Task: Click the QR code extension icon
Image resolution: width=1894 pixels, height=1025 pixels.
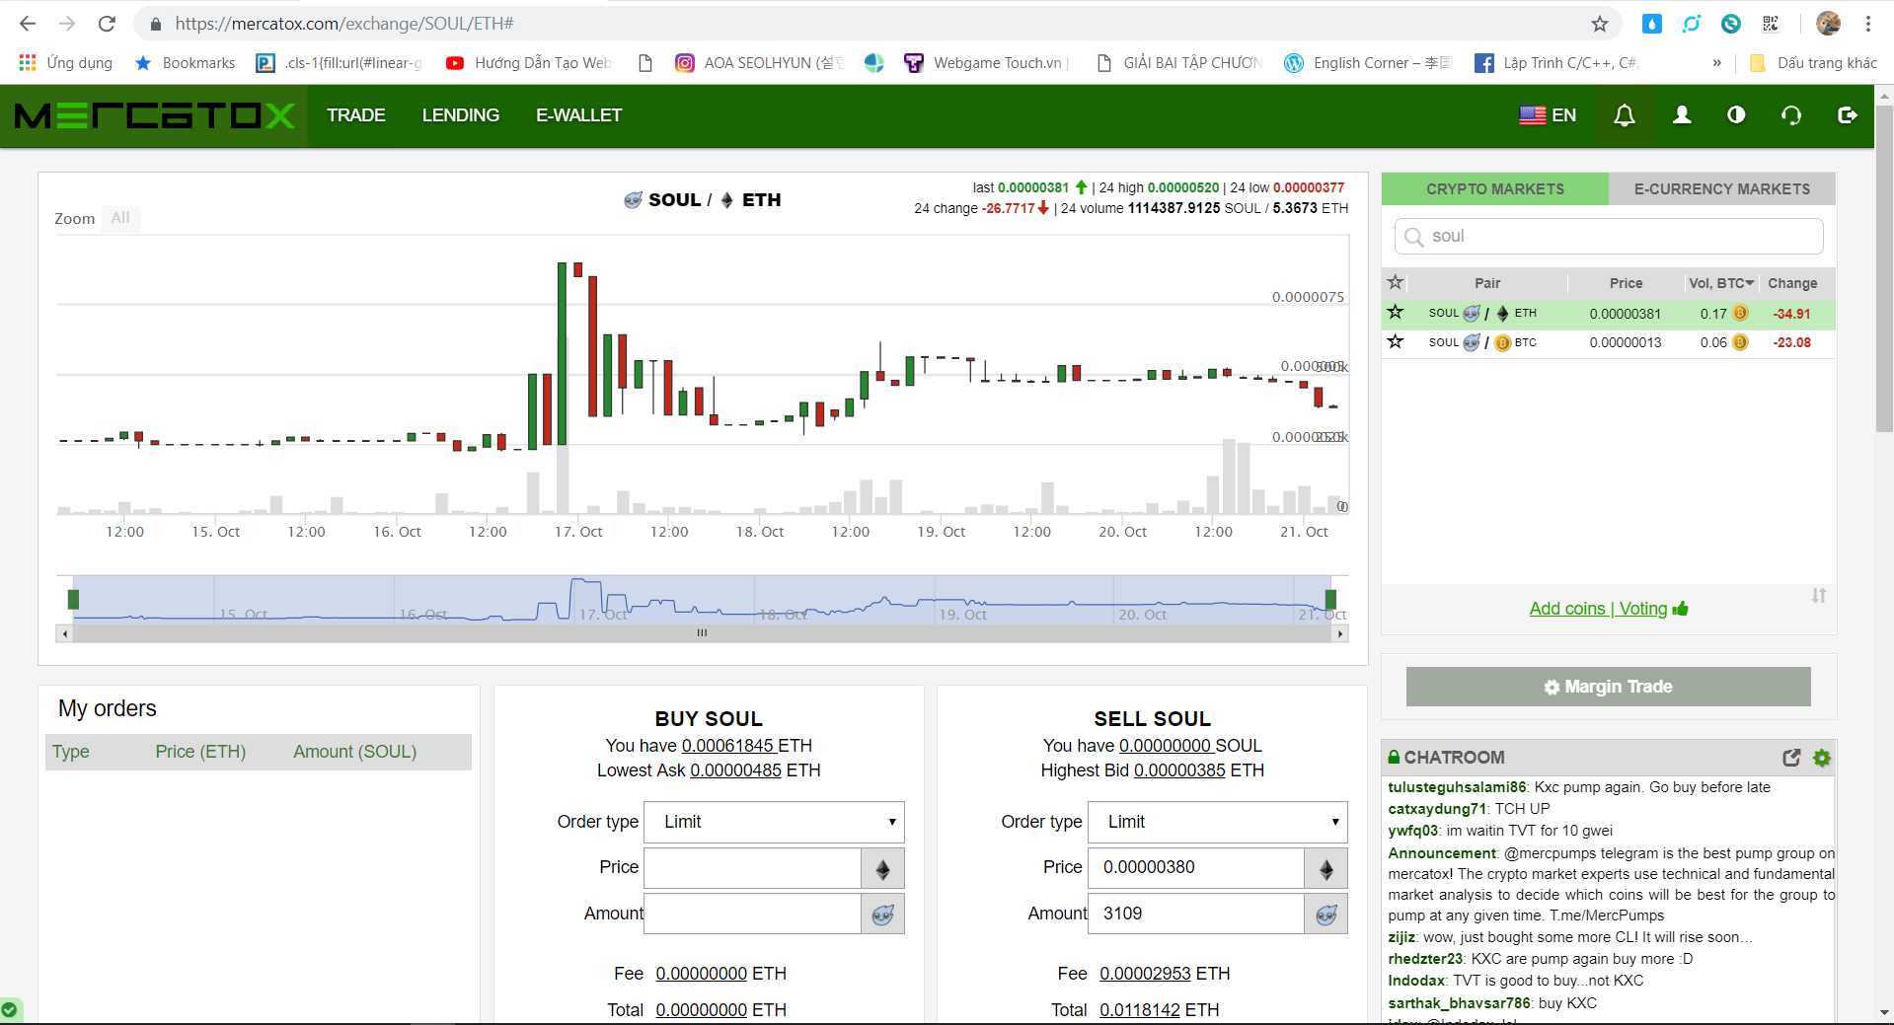Action: click(1771, 24)
